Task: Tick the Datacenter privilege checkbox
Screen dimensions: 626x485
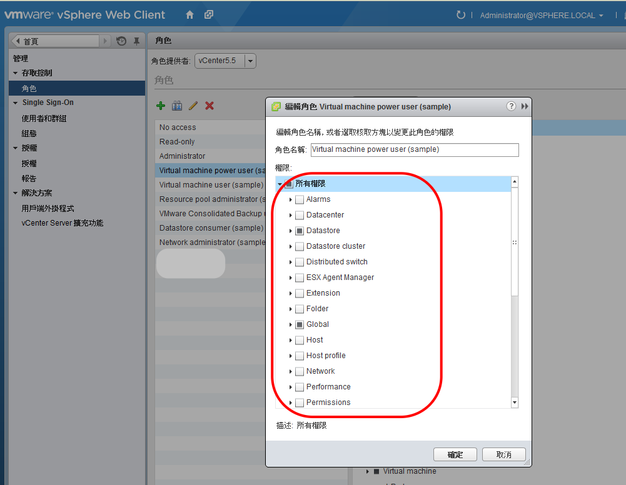Action: pos(300,215)
